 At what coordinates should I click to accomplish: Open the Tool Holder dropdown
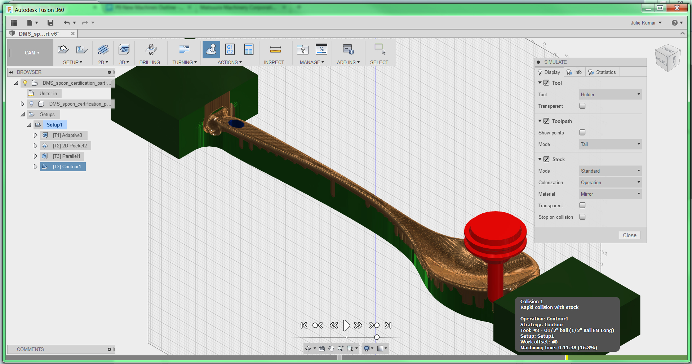point(610,94)
